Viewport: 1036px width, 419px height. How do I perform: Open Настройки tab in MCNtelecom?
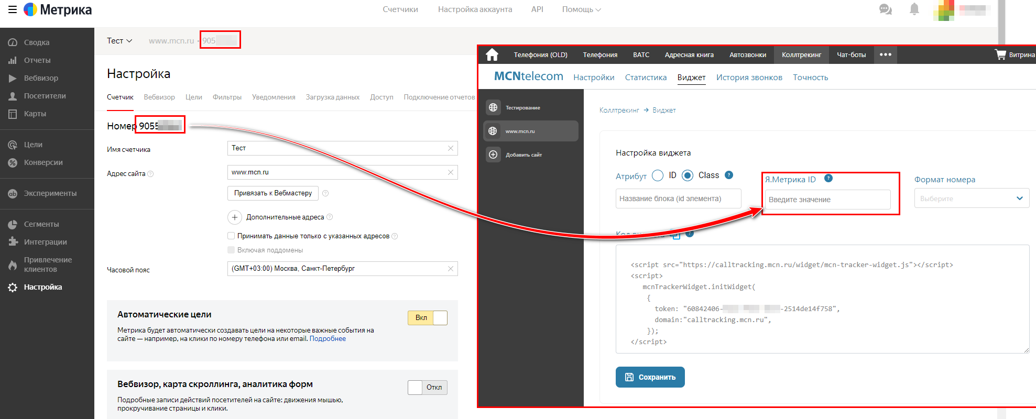(594, 78)
